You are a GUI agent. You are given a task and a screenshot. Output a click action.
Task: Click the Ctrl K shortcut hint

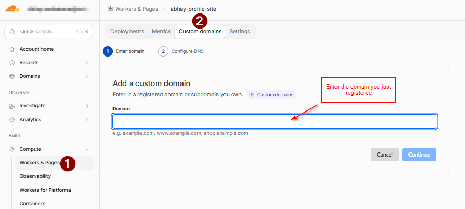(82, 32)
